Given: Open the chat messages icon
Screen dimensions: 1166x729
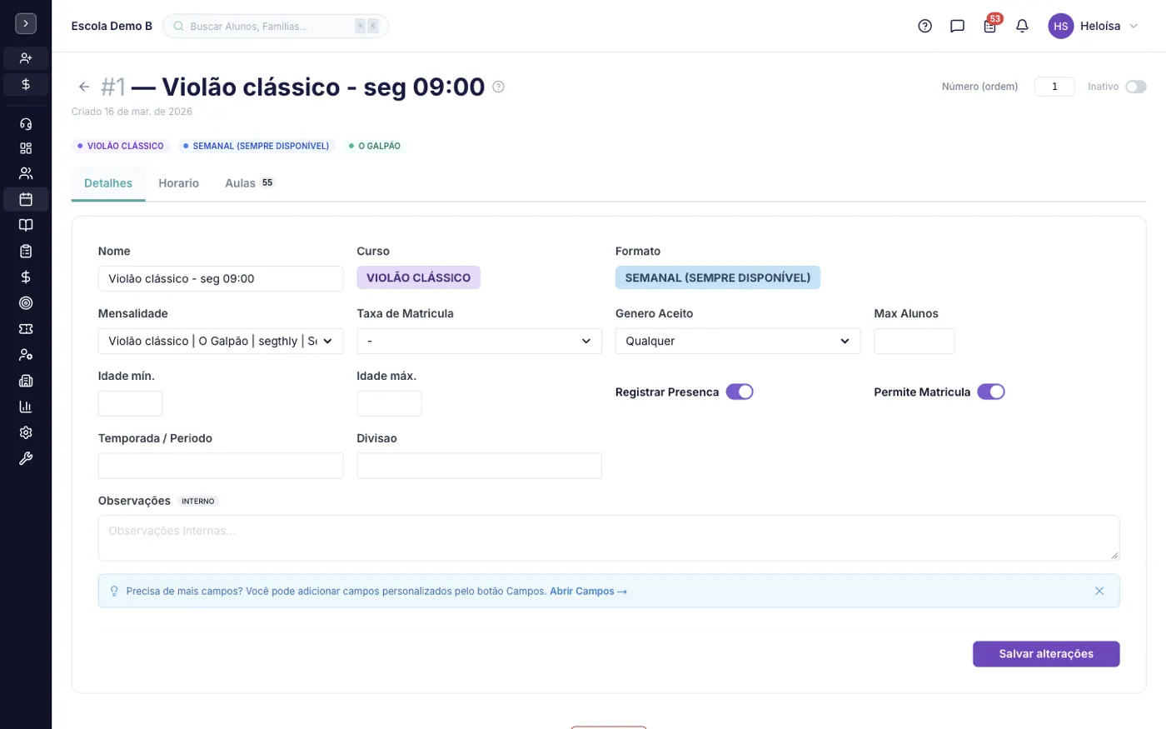Looking at the screenshot, I should 957,26.
